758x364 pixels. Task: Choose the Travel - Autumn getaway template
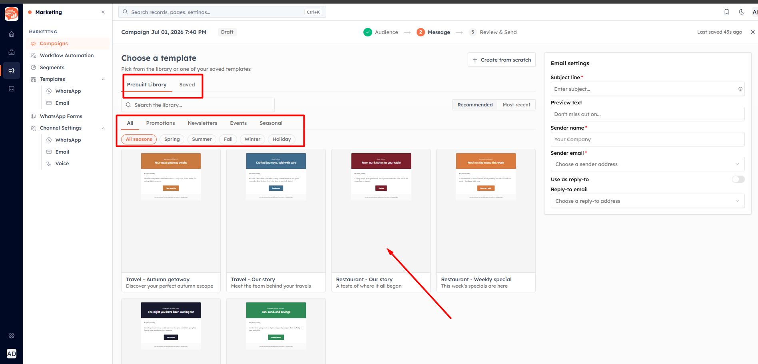(171, 221)
